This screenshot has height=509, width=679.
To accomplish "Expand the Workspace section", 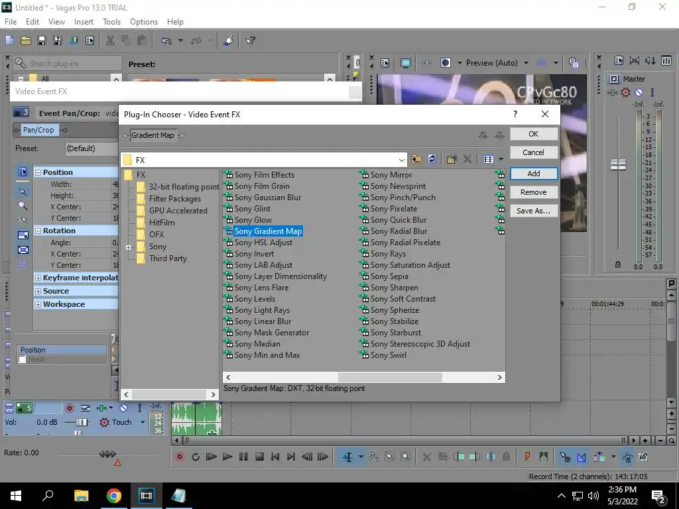I will tap(38, 304).
